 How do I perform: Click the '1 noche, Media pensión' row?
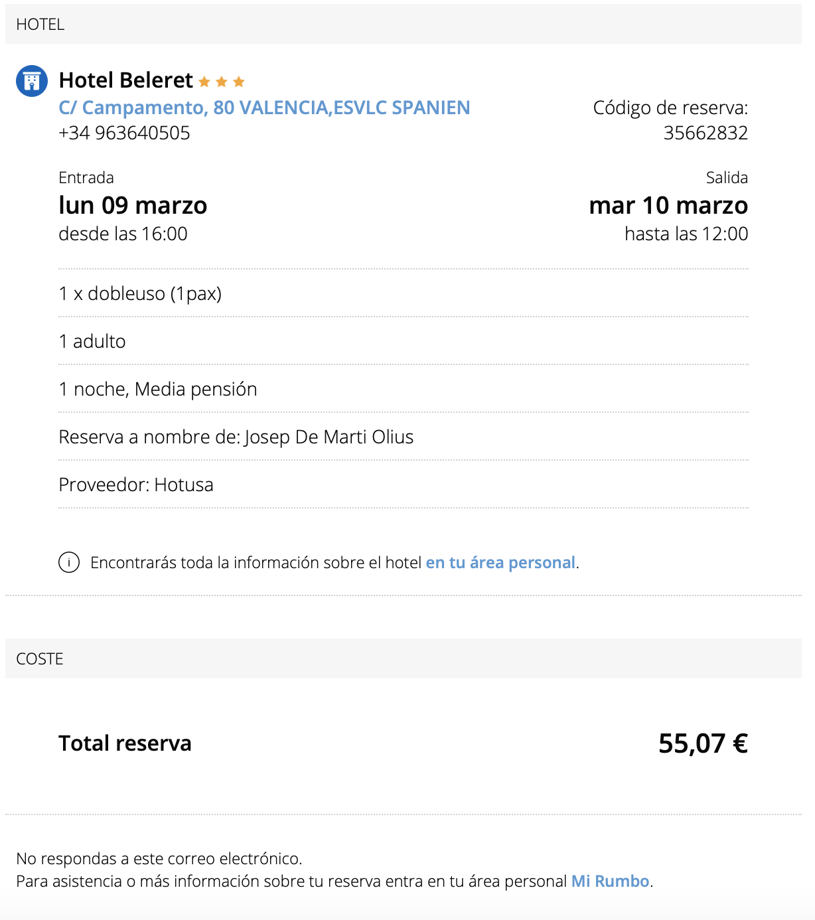(x=404, y=389)
